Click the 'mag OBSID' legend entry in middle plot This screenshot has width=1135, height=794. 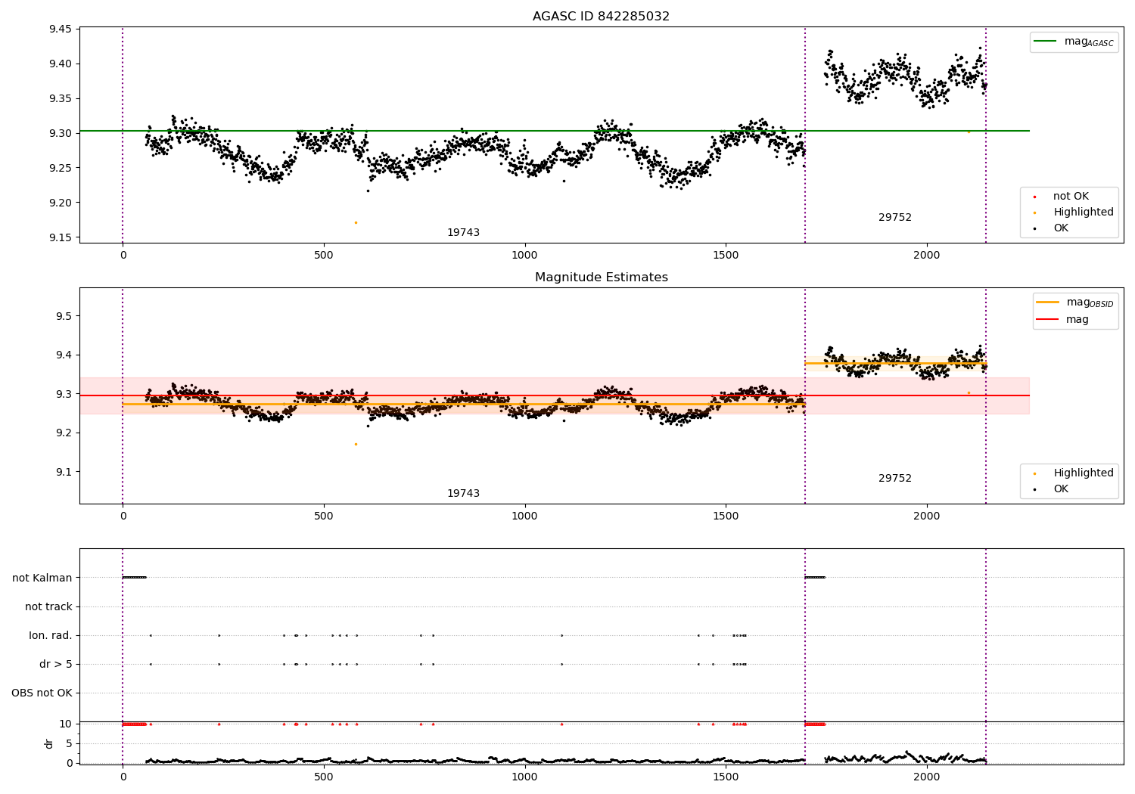click(1075, 302)
